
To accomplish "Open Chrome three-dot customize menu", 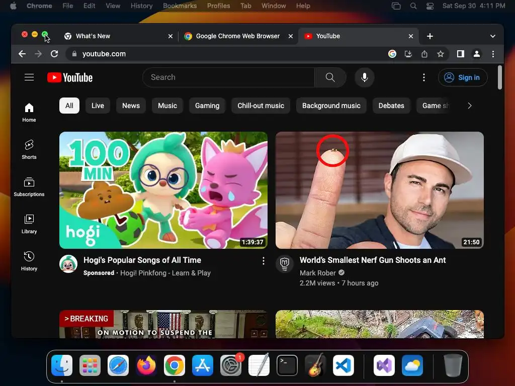I will (x=493, y=54).
